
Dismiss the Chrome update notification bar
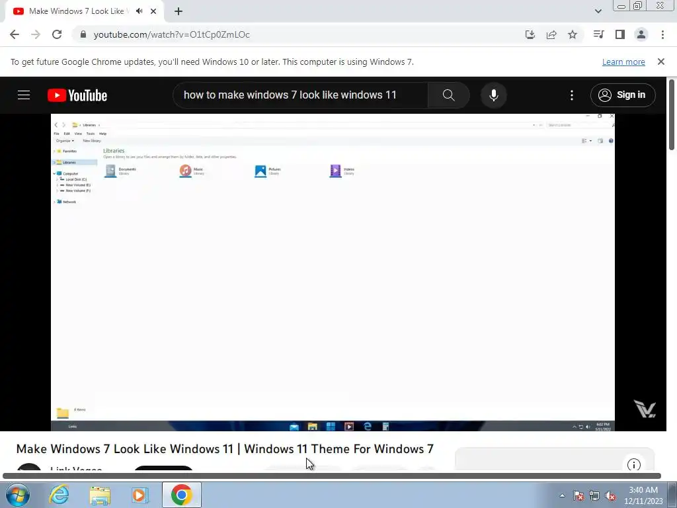point(661,62)
